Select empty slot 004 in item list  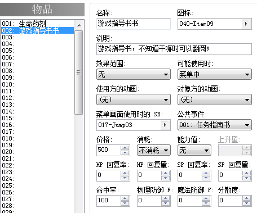[x=37, y=44]
